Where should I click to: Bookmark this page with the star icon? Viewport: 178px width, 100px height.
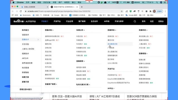click(x=122, y=11)
